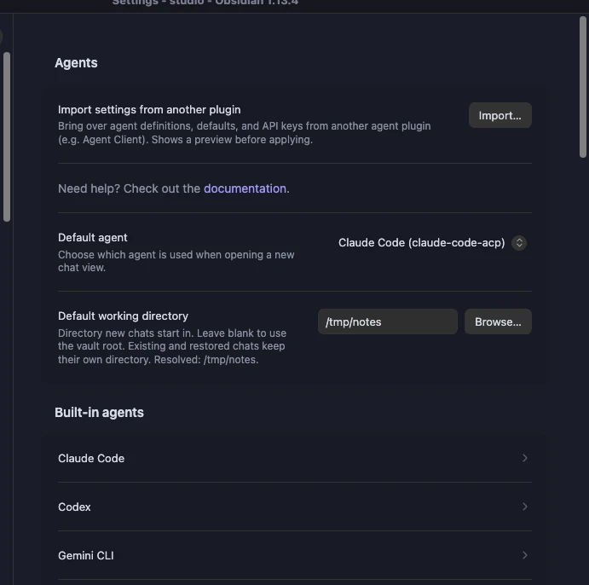589x585 pixels.
Task: Expand the Claude Code agent row
Action: (295, 458)
